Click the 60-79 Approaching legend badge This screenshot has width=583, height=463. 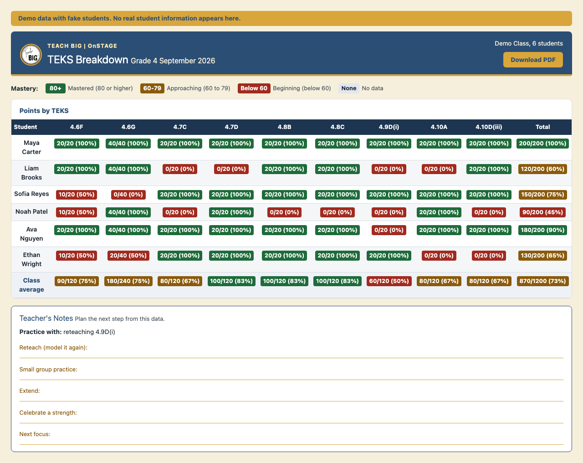[153, 88]
